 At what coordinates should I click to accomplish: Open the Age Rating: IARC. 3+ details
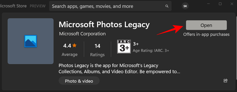pos(151,51)
